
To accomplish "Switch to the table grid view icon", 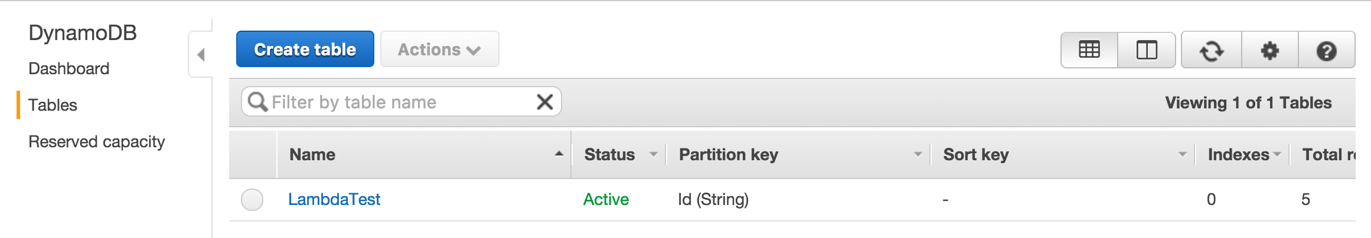I will [1089, 50].
